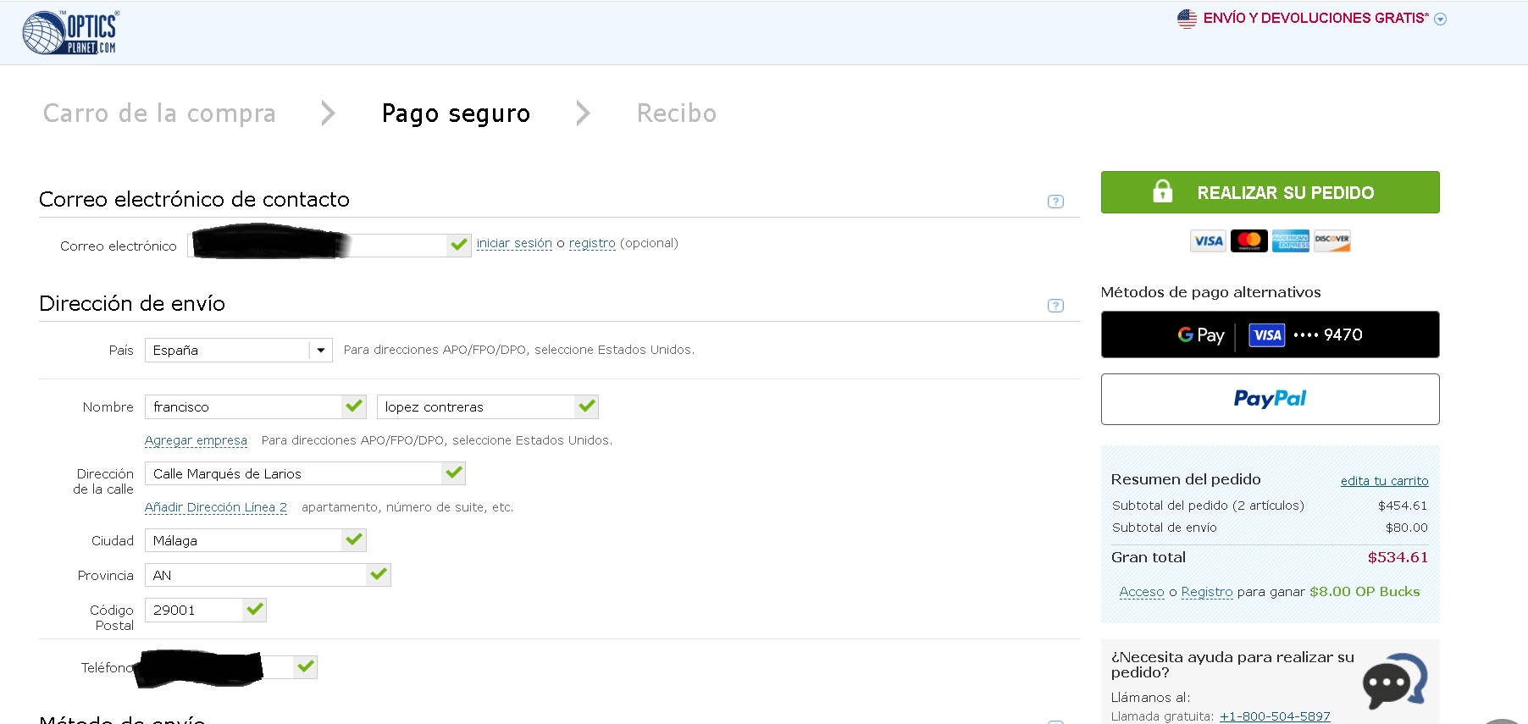Click the Discover card icon
Image resolution: width=1528 pixels, height=724 pixels.
[x=1331, y=241]
